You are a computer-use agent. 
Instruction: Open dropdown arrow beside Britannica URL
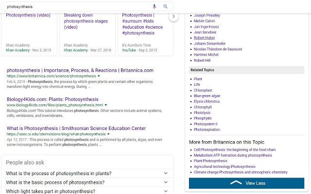(x=99, y=76)
